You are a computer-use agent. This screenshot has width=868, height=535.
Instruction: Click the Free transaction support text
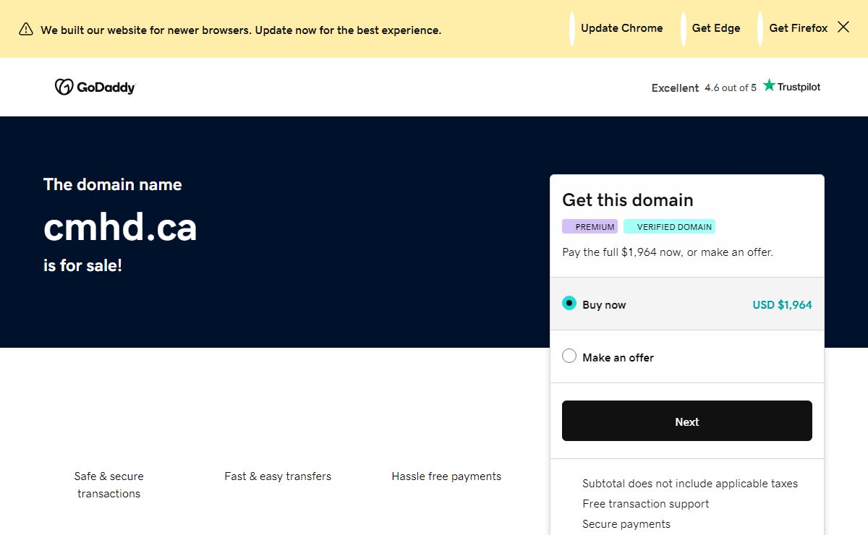(x=645, y=504)
